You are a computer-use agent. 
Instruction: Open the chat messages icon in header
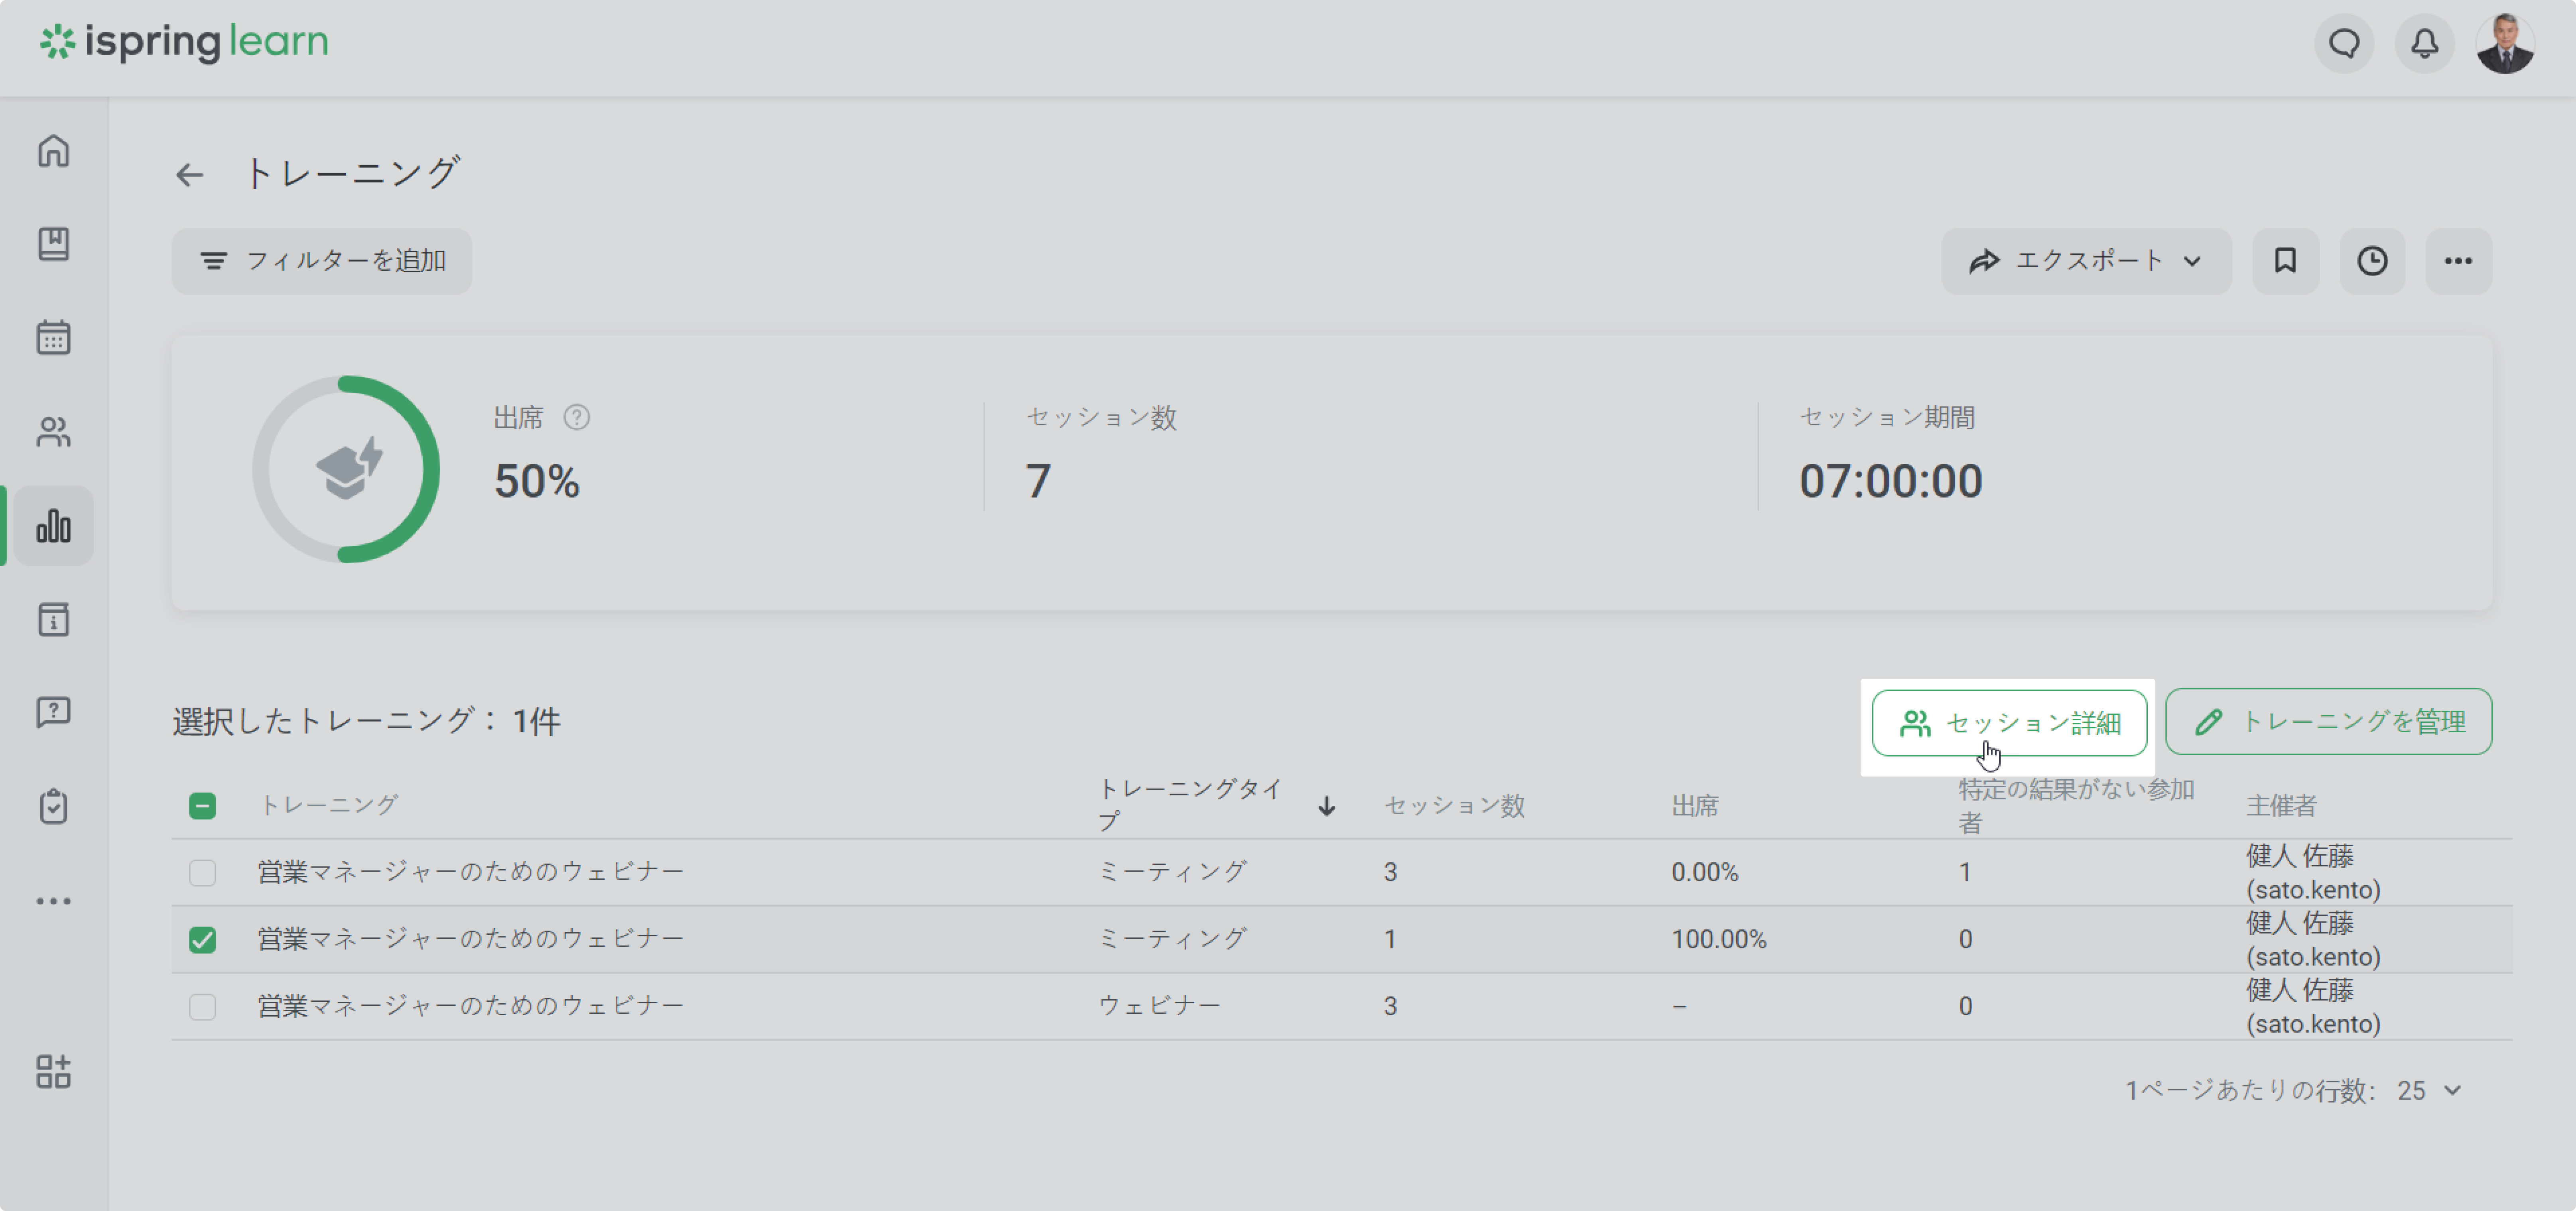(x=2344, y=44)
